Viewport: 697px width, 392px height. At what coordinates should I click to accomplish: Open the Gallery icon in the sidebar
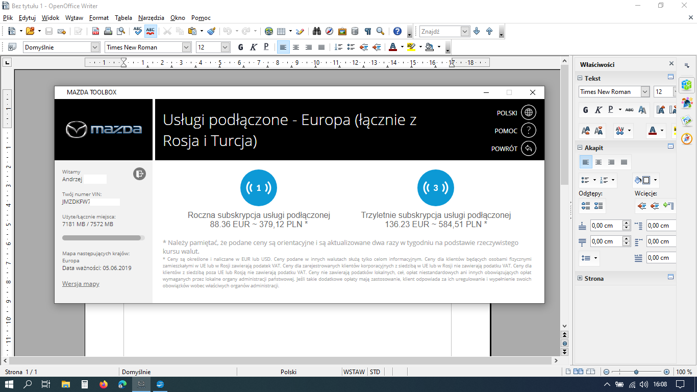click(687, 120)
